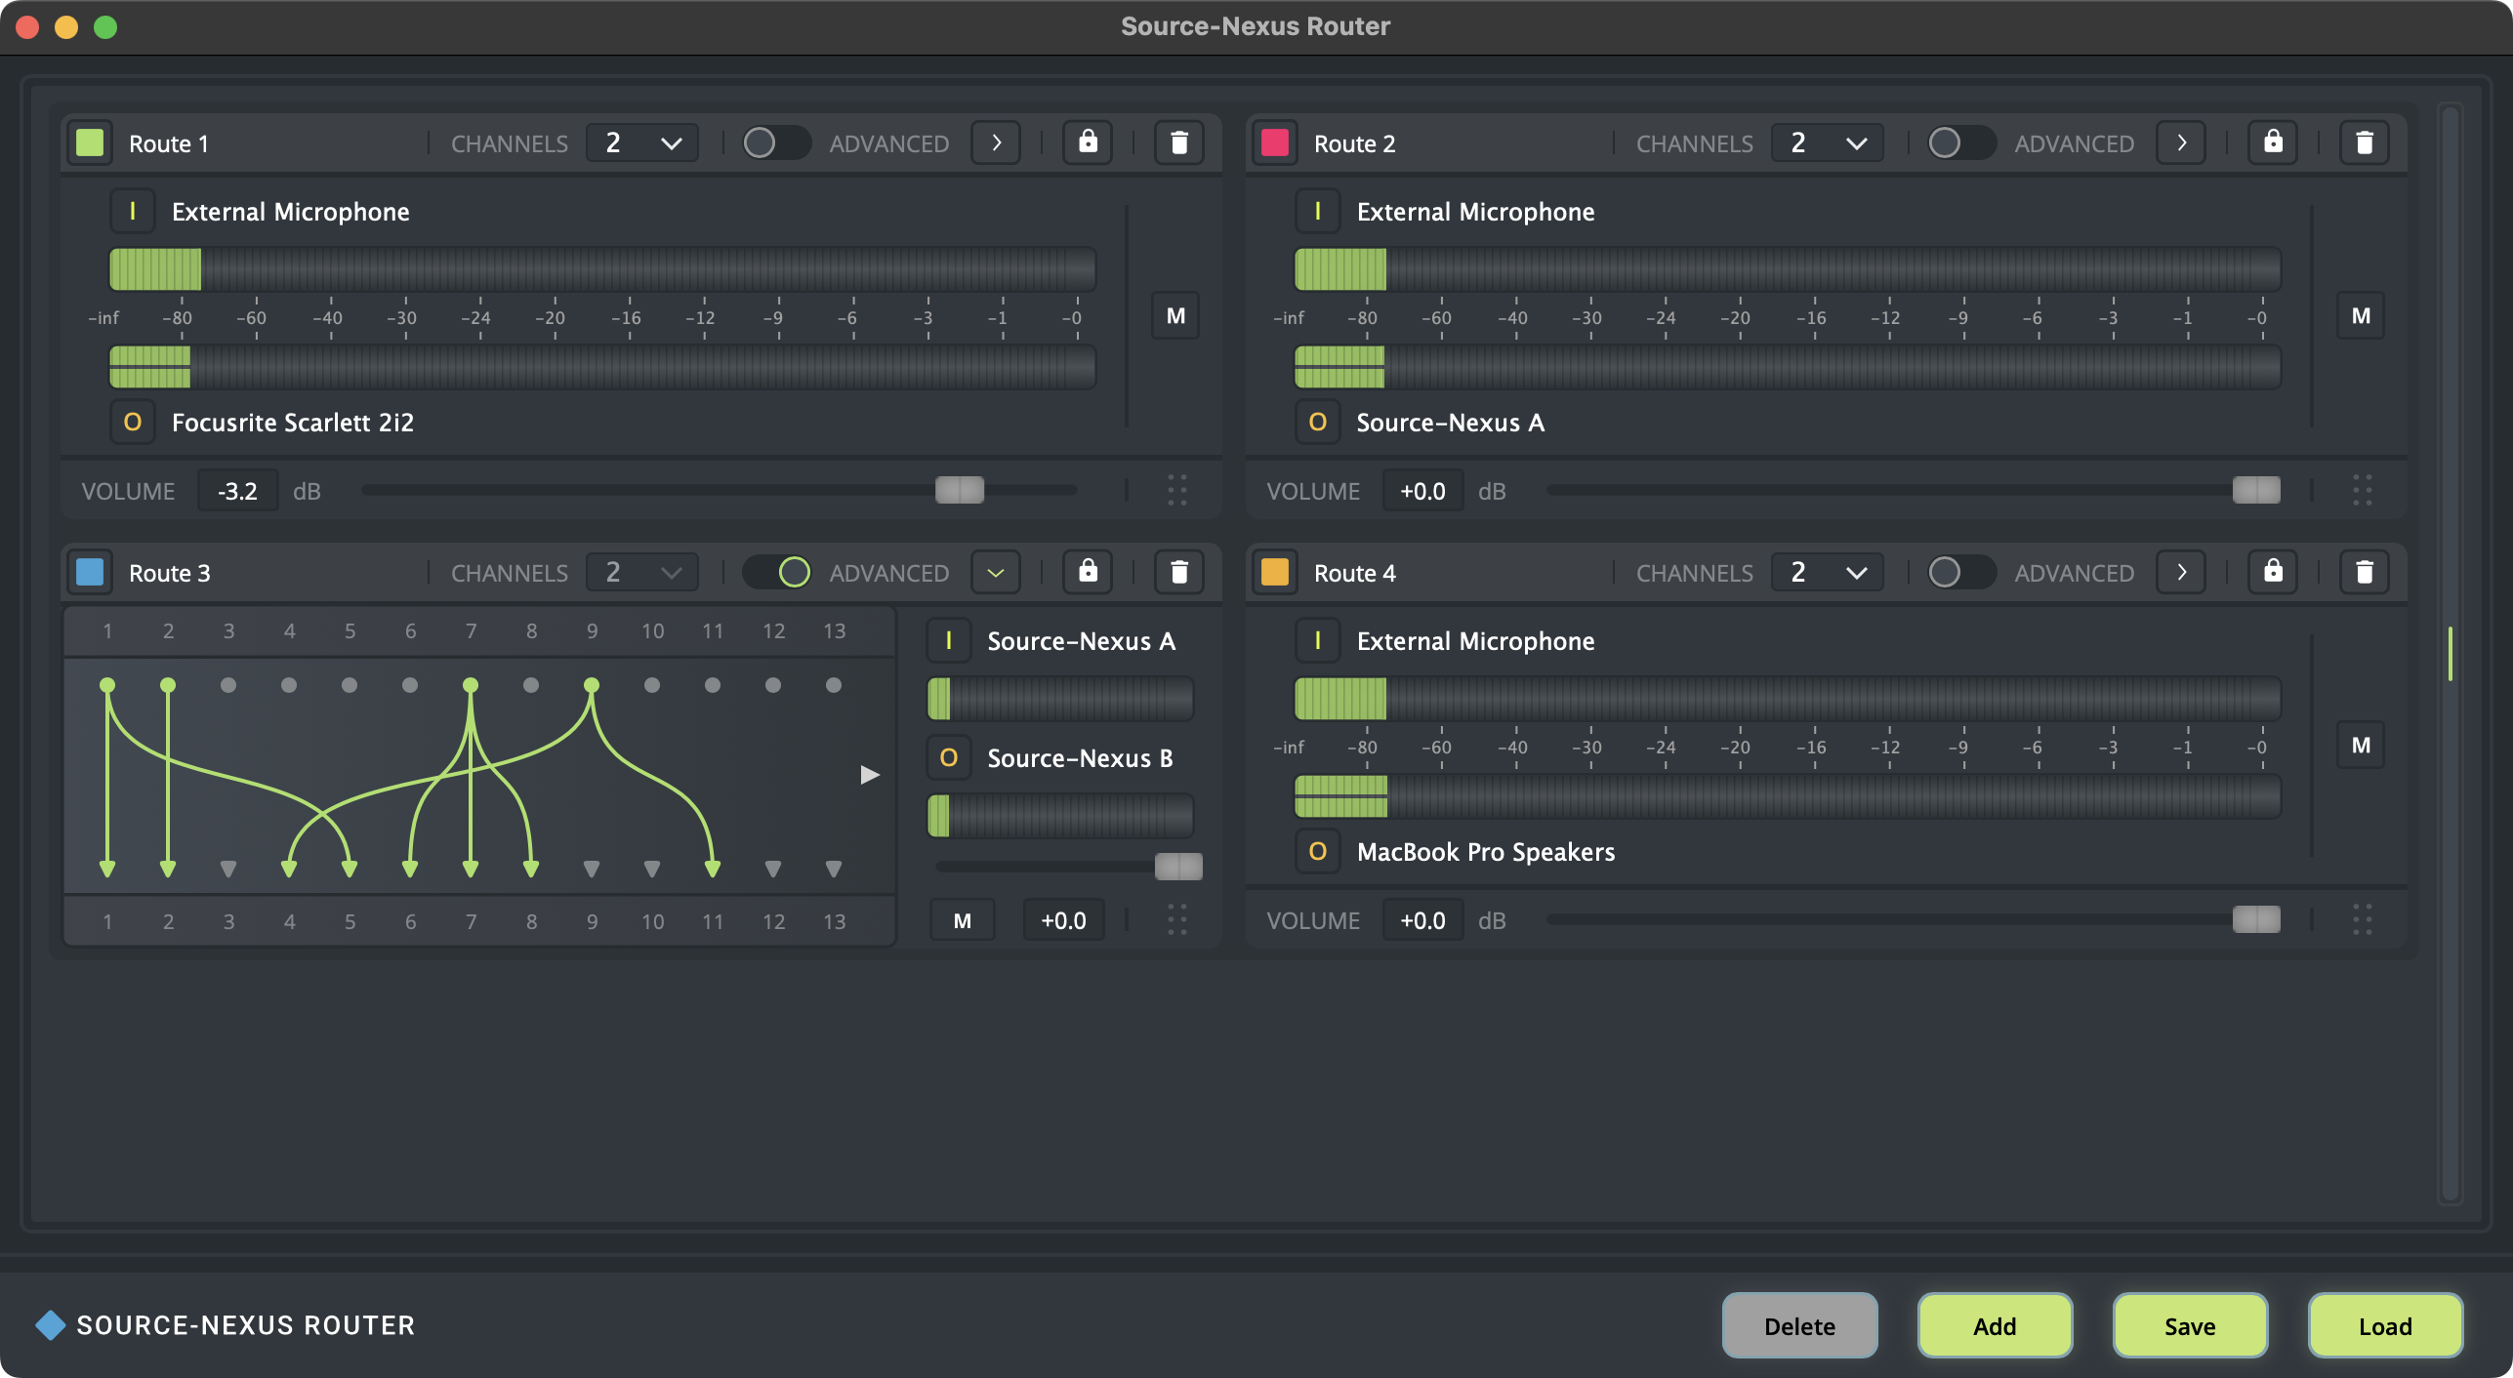Mute Route 4 with the M button

[x=2360, y=746]
